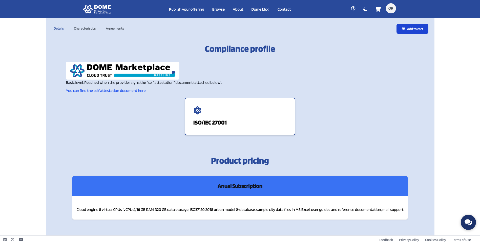The width and height of the screenshot is (480, 243).
Task: Open the YouTube channel icon
Action: point(21,239)
